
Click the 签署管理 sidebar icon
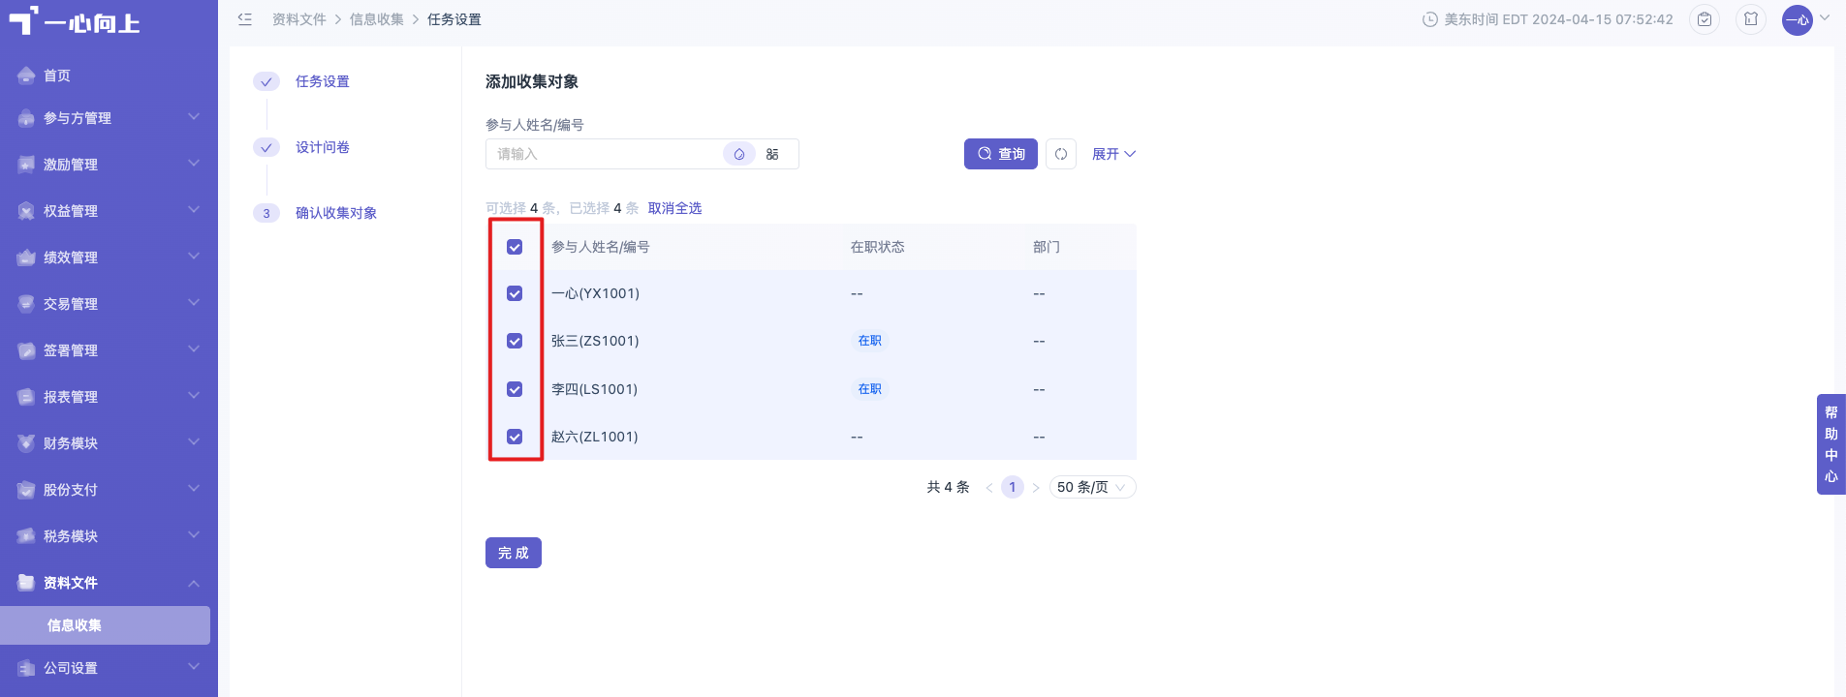pyautogui.click(x=26, y=350)
